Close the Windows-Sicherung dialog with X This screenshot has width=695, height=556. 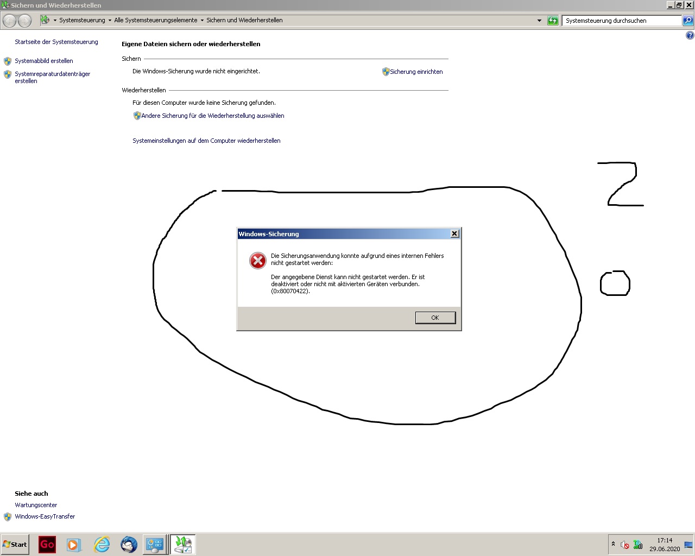(x=455, y=233)
